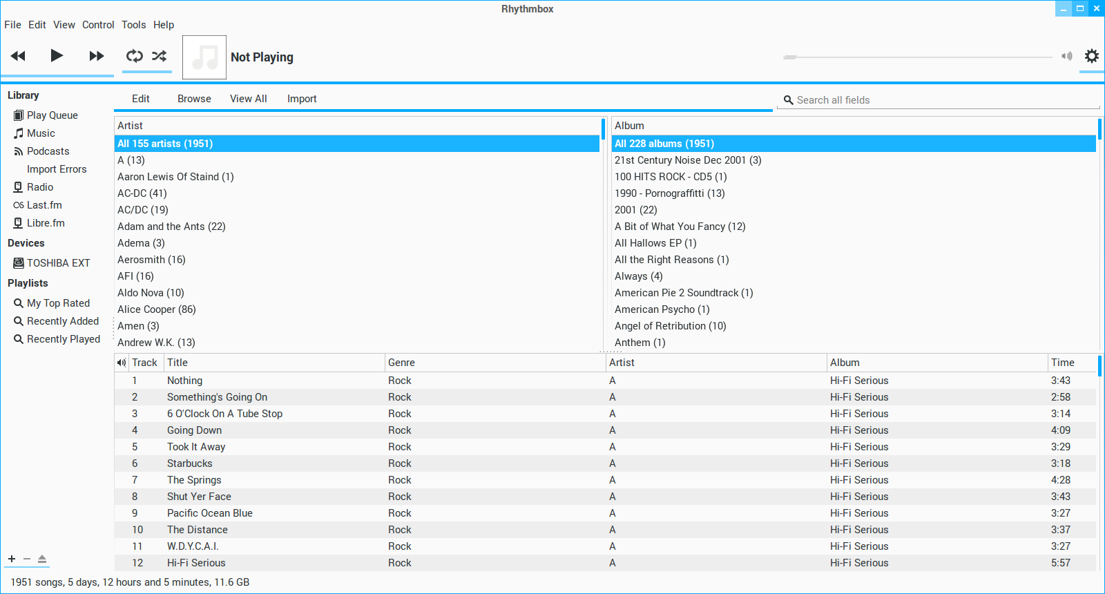This screenshot has width=1105, height=594.
Task: Select album Angel of Retribution (10)
Action: coord(854,326)
